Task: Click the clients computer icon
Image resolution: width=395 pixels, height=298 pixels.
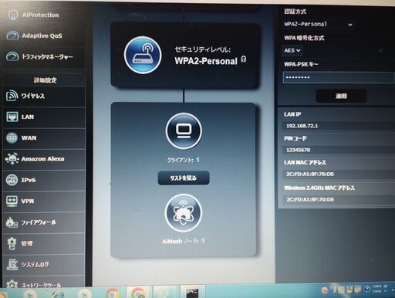Action: point(184,131)
